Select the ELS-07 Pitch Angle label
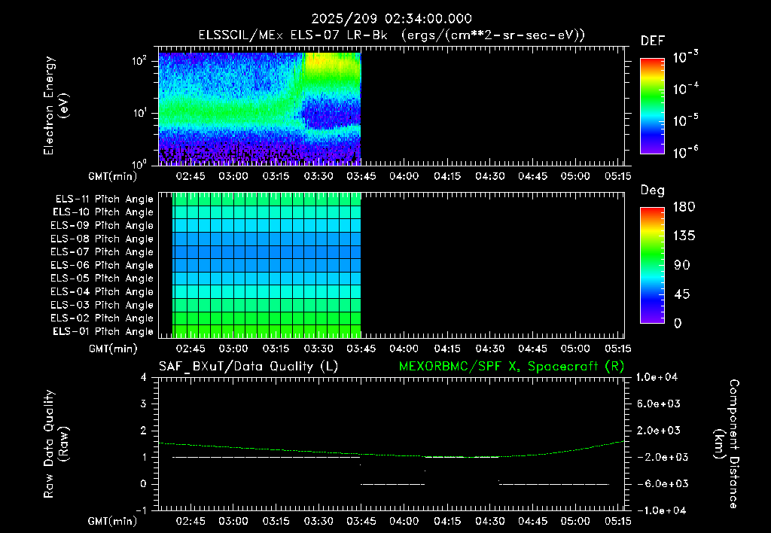This screenshot has height=533, width=771. (x=102, y=251)
